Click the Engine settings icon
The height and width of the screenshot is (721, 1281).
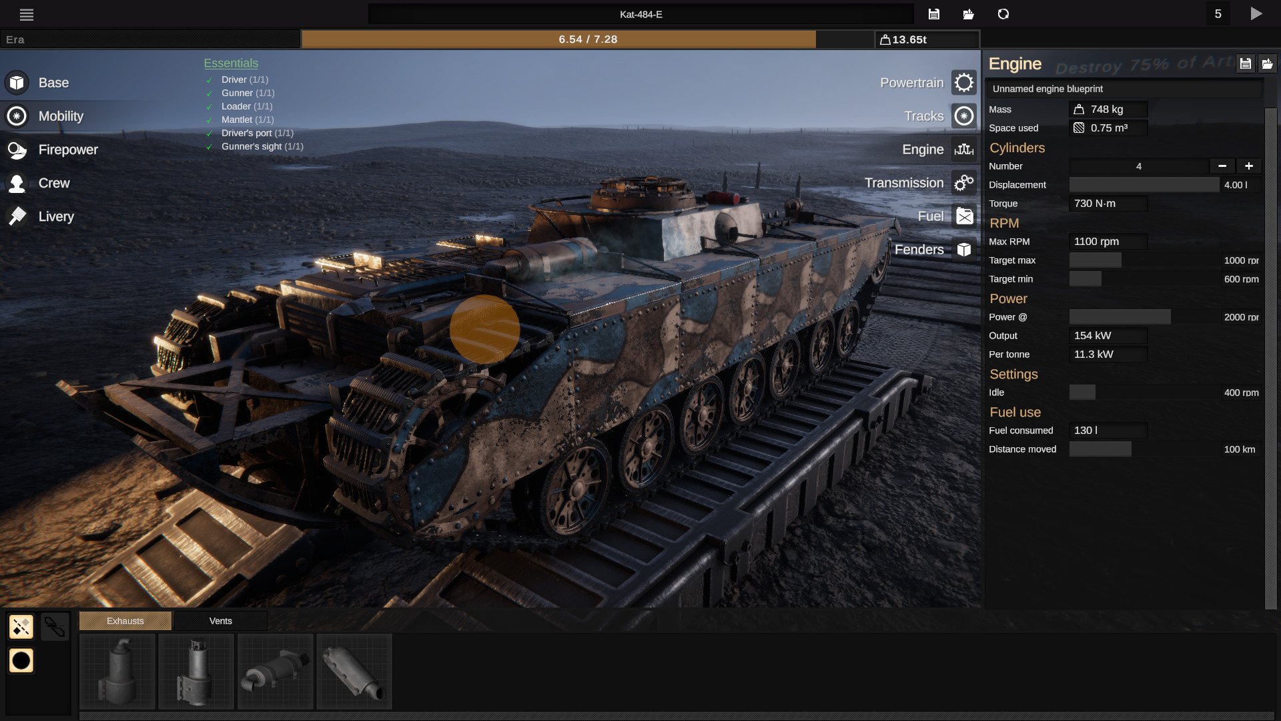964,149
